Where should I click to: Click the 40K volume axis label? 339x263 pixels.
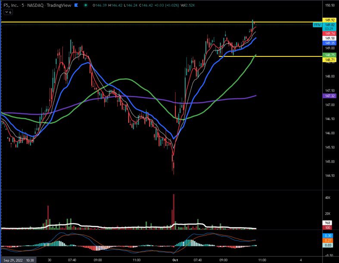pyautogui.click(x=327, y=198)
